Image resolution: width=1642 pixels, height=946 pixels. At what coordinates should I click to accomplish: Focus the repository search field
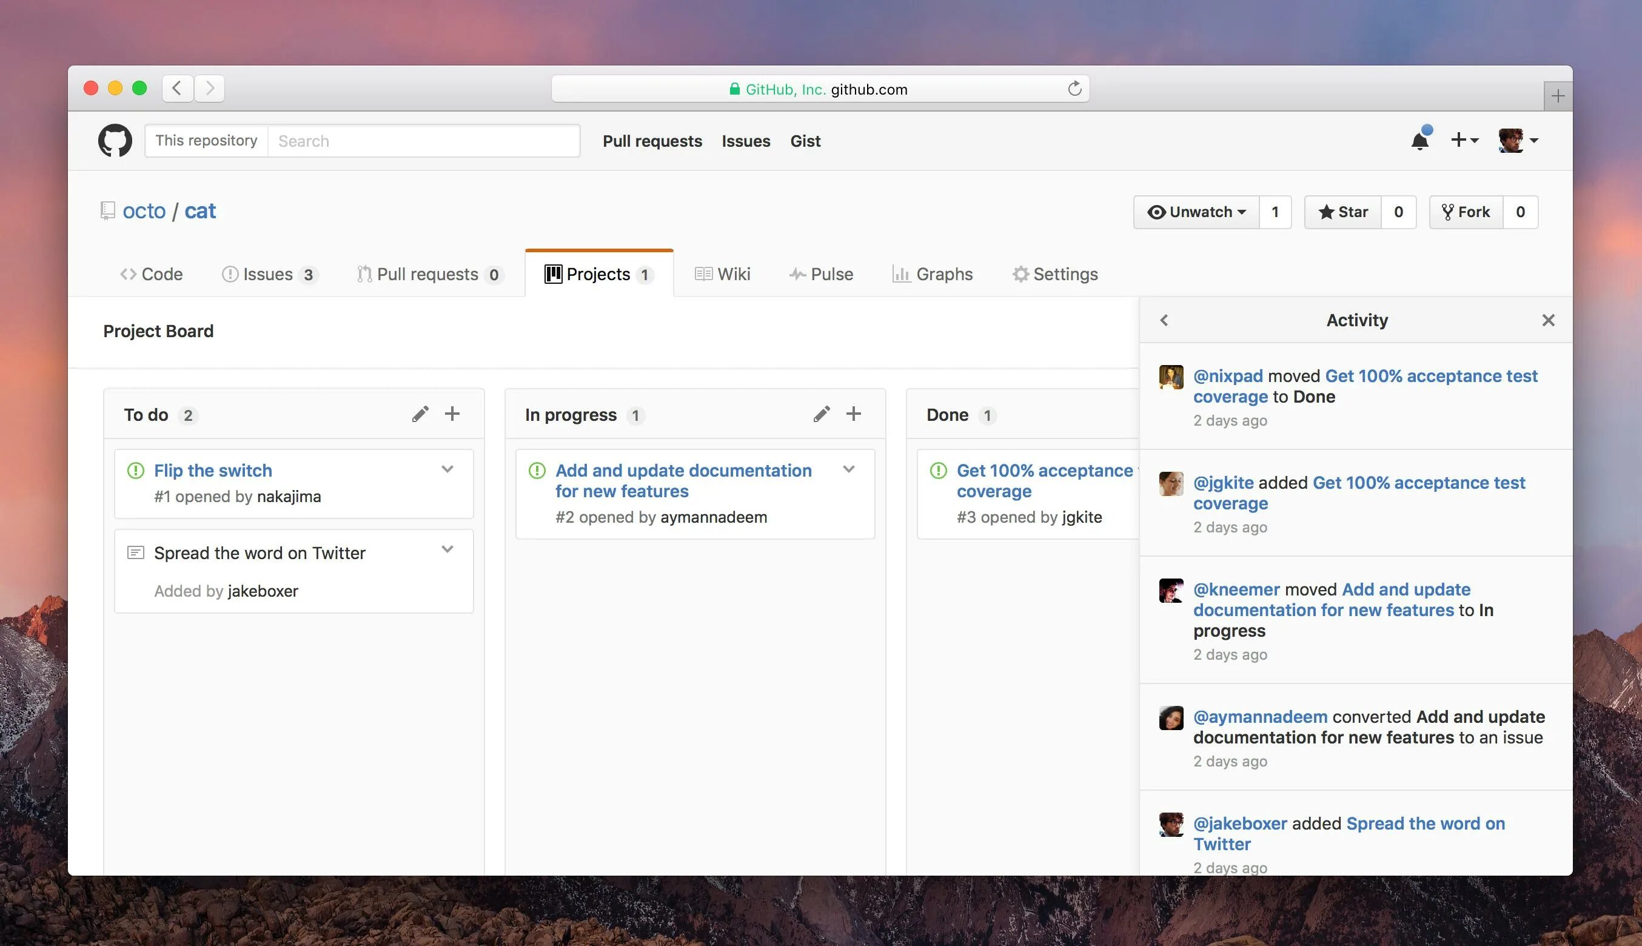pyautogui.click(x=423, y=141)
